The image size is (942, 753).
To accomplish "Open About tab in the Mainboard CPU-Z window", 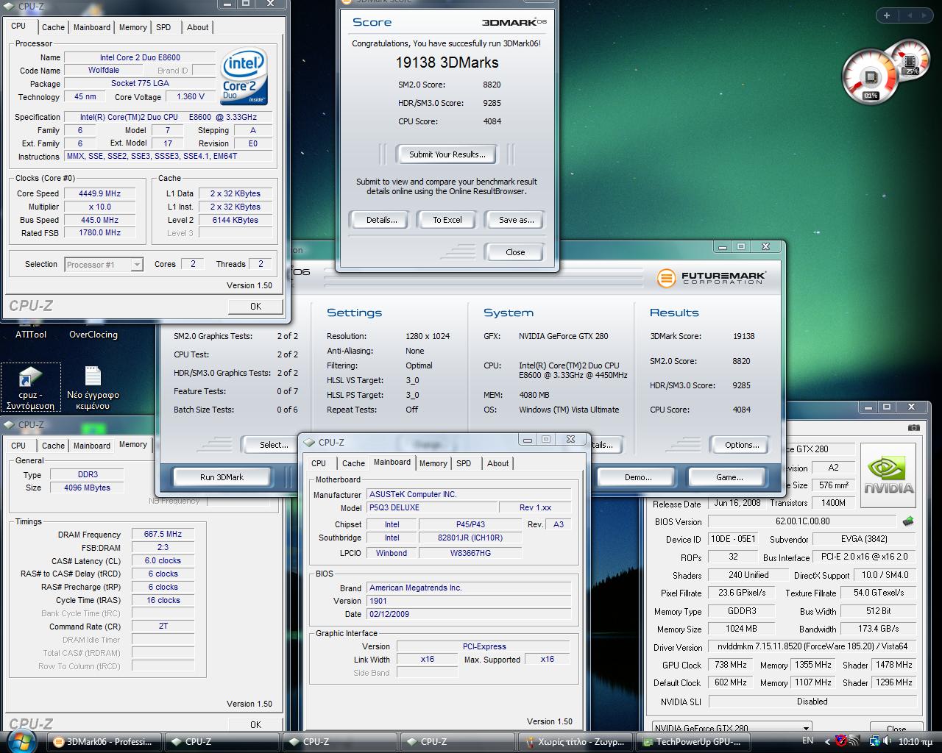I will [x=497, y=463].
